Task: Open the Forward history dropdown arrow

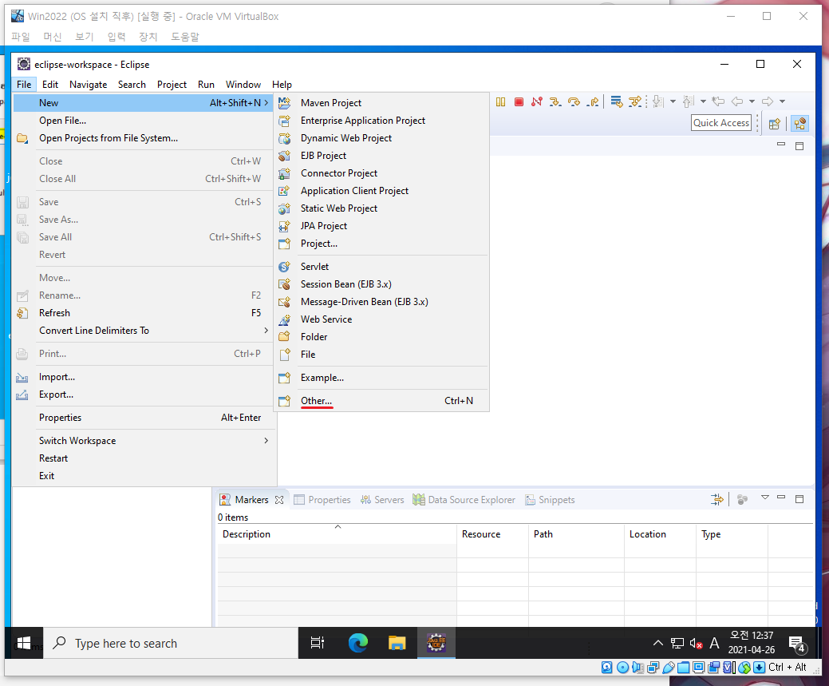Action: pos(783,101)
